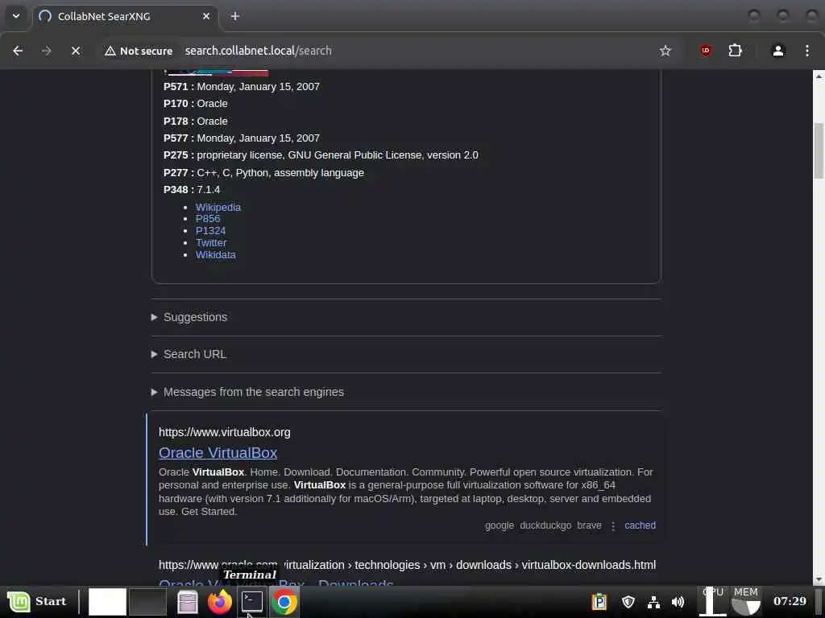Open uBlock Origin extension icon
Viewport: 825px width, 618px height.
click(x=706, y=51)
